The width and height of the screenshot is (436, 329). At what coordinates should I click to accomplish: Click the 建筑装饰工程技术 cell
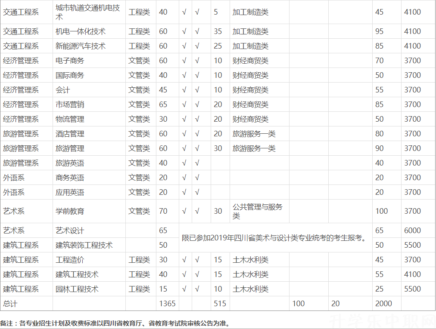tap(89, 245)
